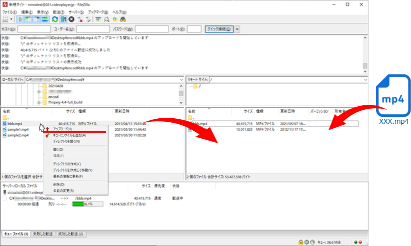The image size is (411, 246).
Task: Click the クイック接続(Q) button
Action: tap(219, 29)
